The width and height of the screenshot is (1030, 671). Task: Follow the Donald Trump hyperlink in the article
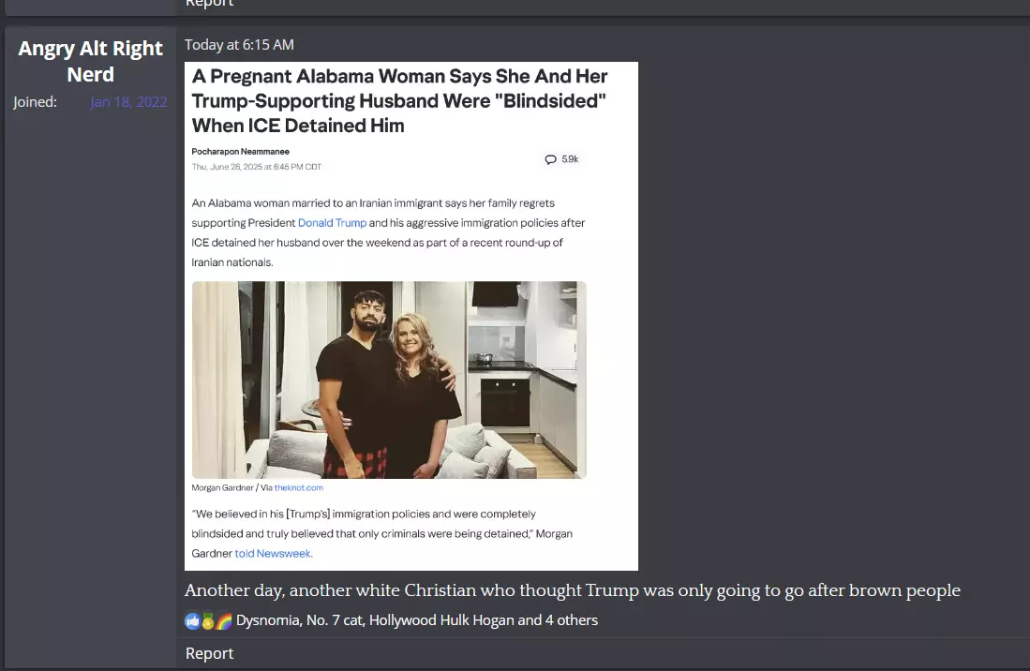coord(333,222)
